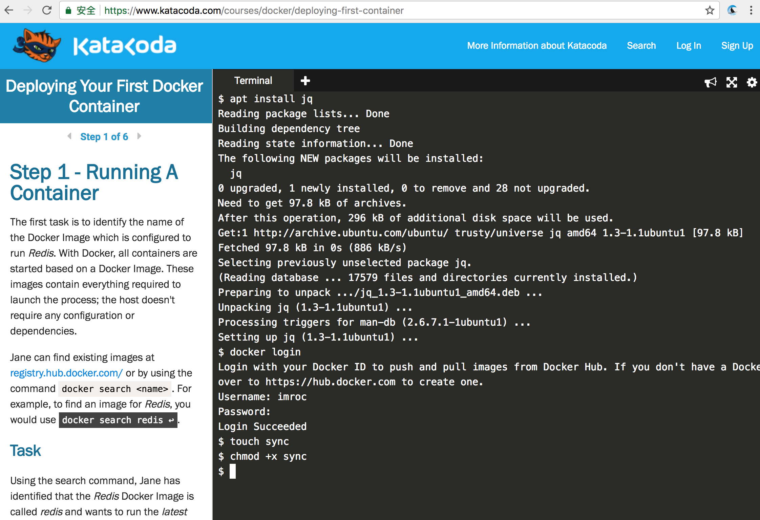Click the 'Fetched 97.8 kB in 0s' line

tap(312, 248)
